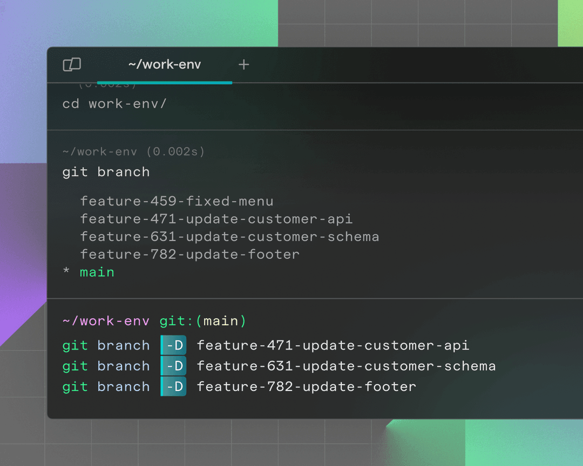Select the -D flag chip on the feature-631 delete command
Screen dimensions: 583x466
173,366
